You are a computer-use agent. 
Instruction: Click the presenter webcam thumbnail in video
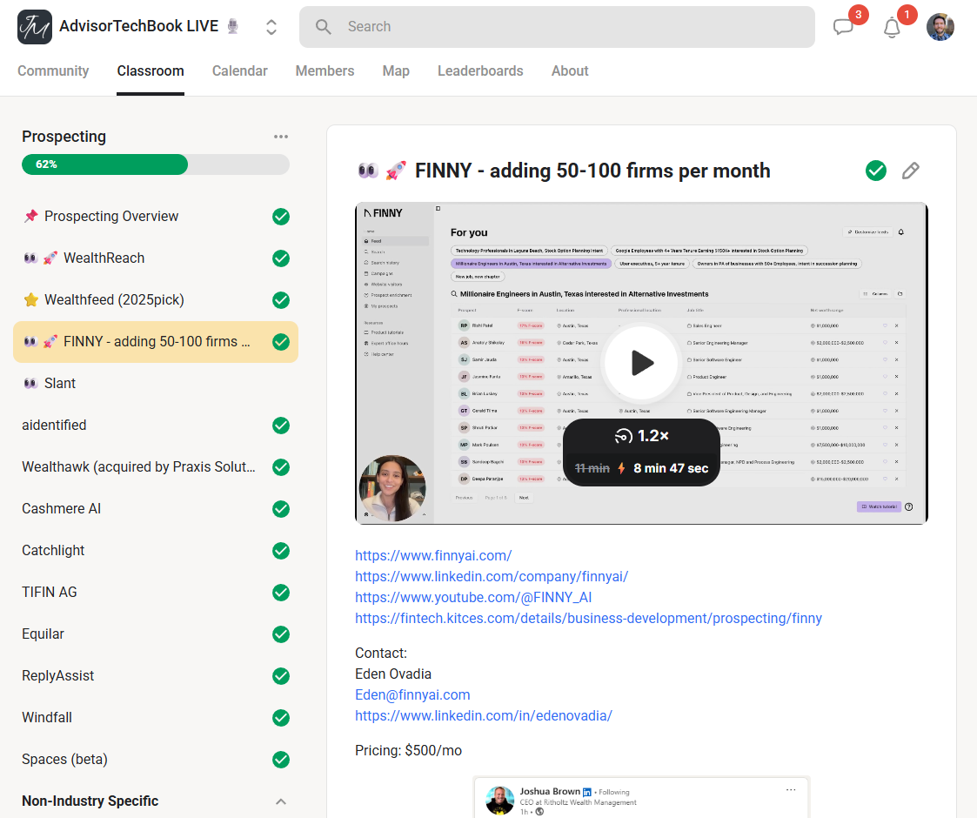391,488
